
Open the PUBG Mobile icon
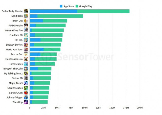(26, 26)
